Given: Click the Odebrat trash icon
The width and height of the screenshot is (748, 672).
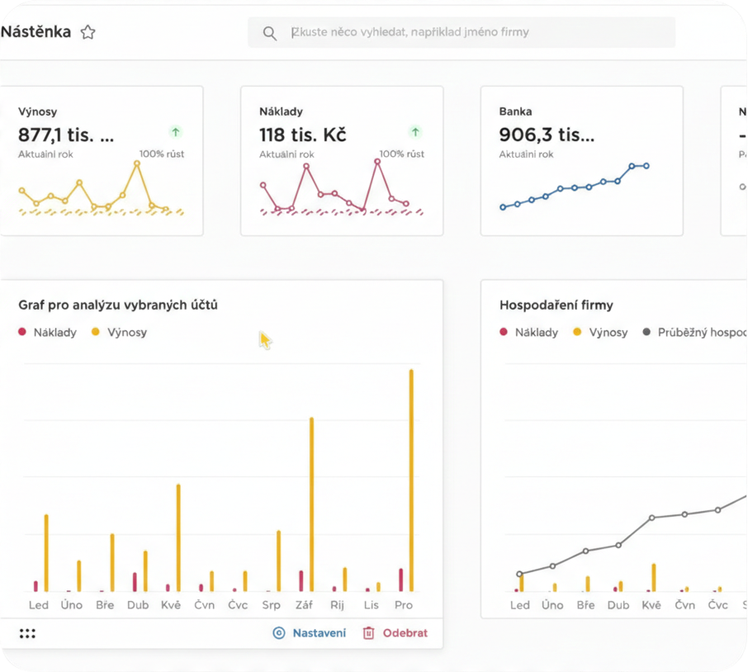Looking at the screenshot, I should pos(368,633).
